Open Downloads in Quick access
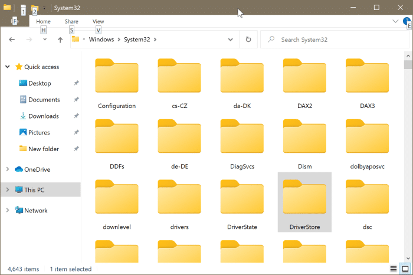413x275 pixels. click(39, 116)
